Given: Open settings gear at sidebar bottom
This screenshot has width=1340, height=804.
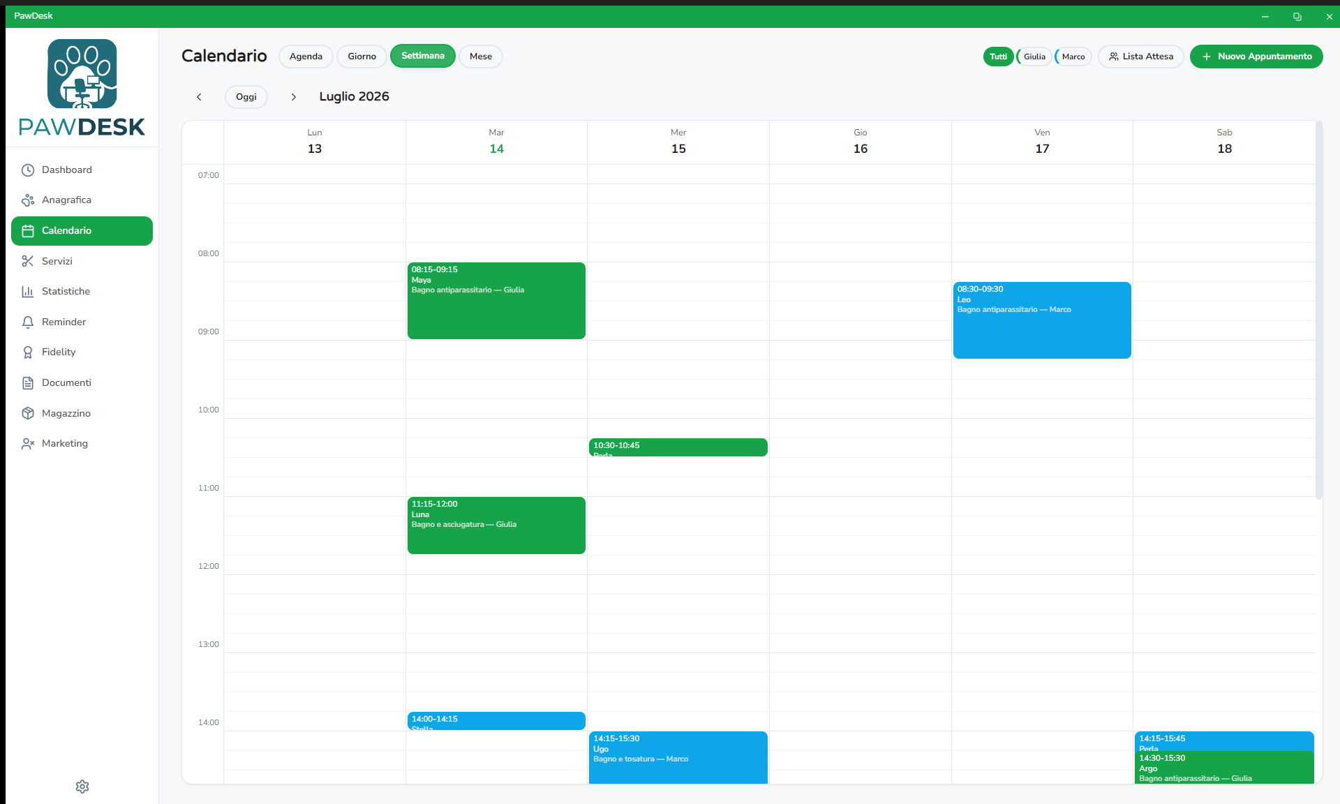Looking at the screenshot, I should tap(82, 787).
